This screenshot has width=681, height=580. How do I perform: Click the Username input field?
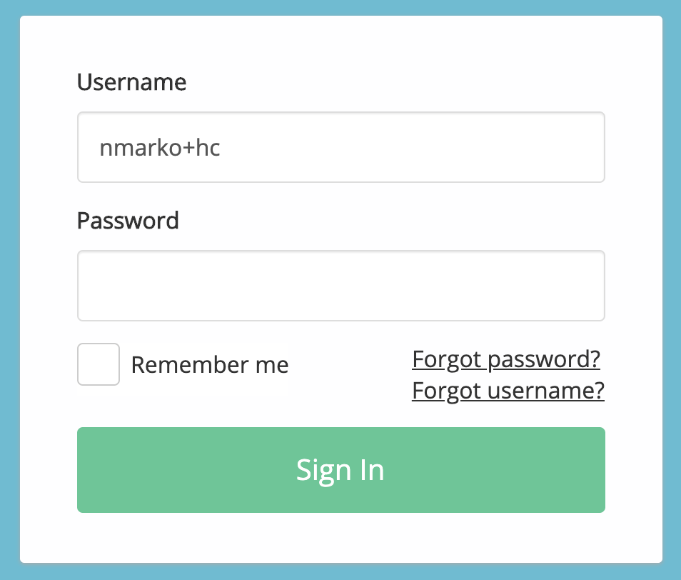[340, 147]
